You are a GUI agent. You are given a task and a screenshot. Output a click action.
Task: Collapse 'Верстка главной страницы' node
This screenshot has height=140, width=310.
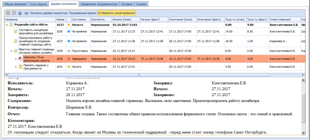pos(11,51)
